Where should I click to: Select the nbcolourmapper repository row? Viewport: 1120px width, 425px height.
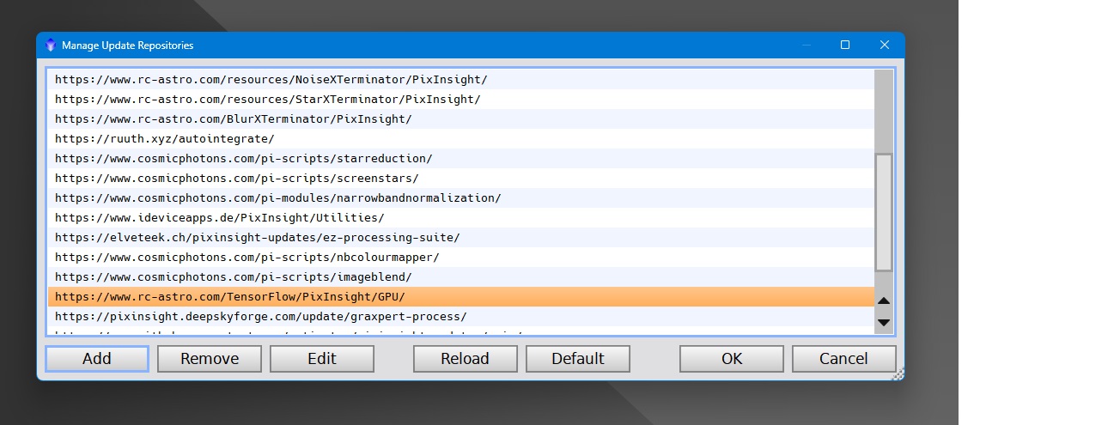pos(460,257)
